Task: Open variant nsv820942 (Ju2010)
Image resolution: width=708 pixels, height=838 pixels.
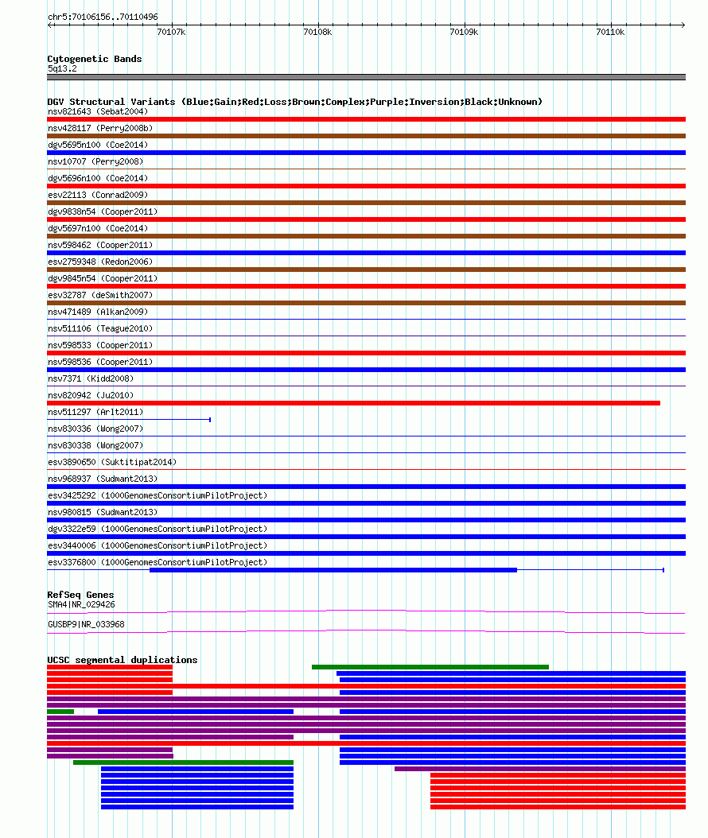Action: (x=91, y=395)
